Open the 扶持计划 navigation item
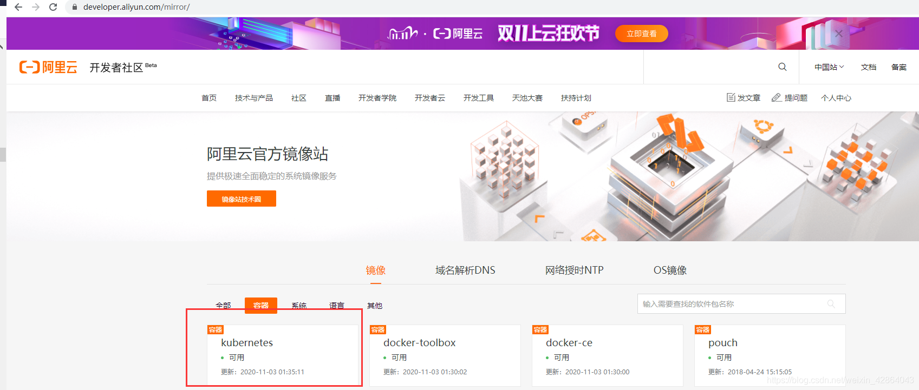 (576, 98)
